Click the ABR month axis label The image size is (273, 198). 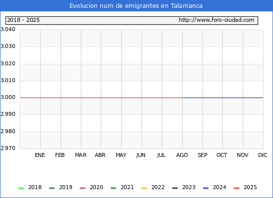pyautogui.click(x=100, y=155)
